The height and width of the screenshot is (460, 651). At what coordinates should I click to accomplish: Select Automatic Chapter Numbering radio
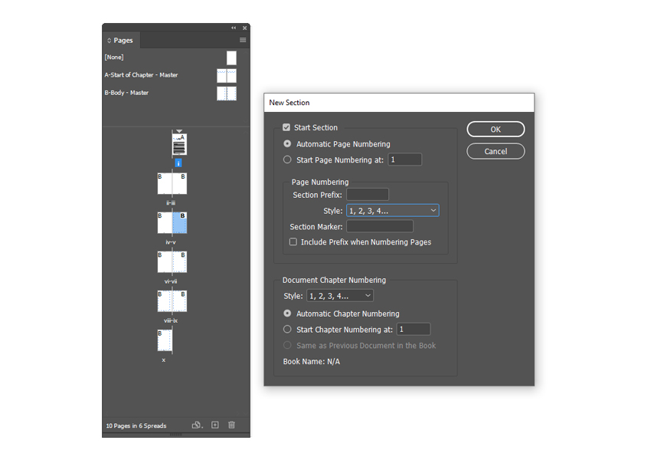[287, 314]
